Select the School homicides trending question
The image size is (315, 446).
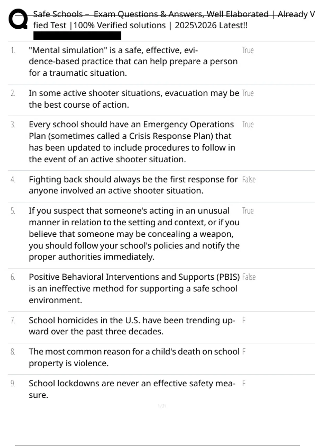click(x=132, y=326)
